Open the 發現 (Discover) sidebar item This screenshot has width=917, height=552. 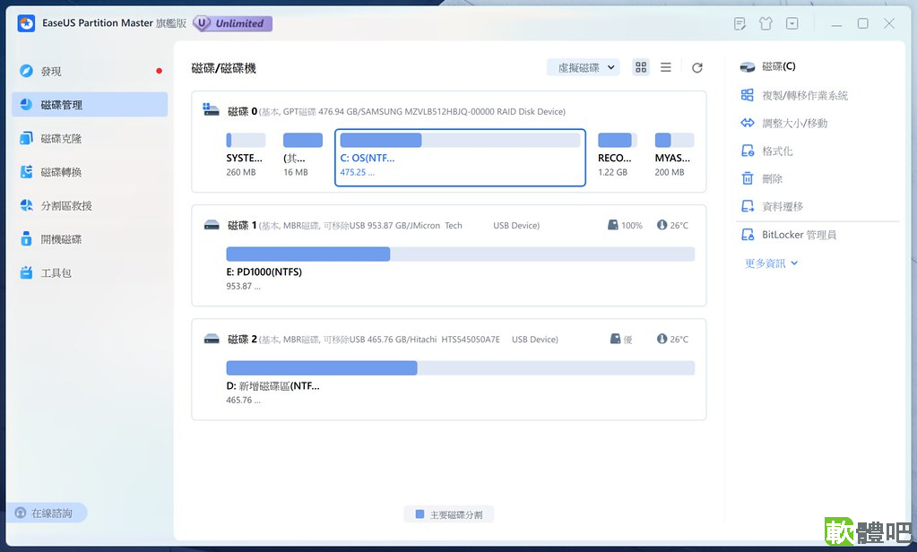(x=90, y=71)
